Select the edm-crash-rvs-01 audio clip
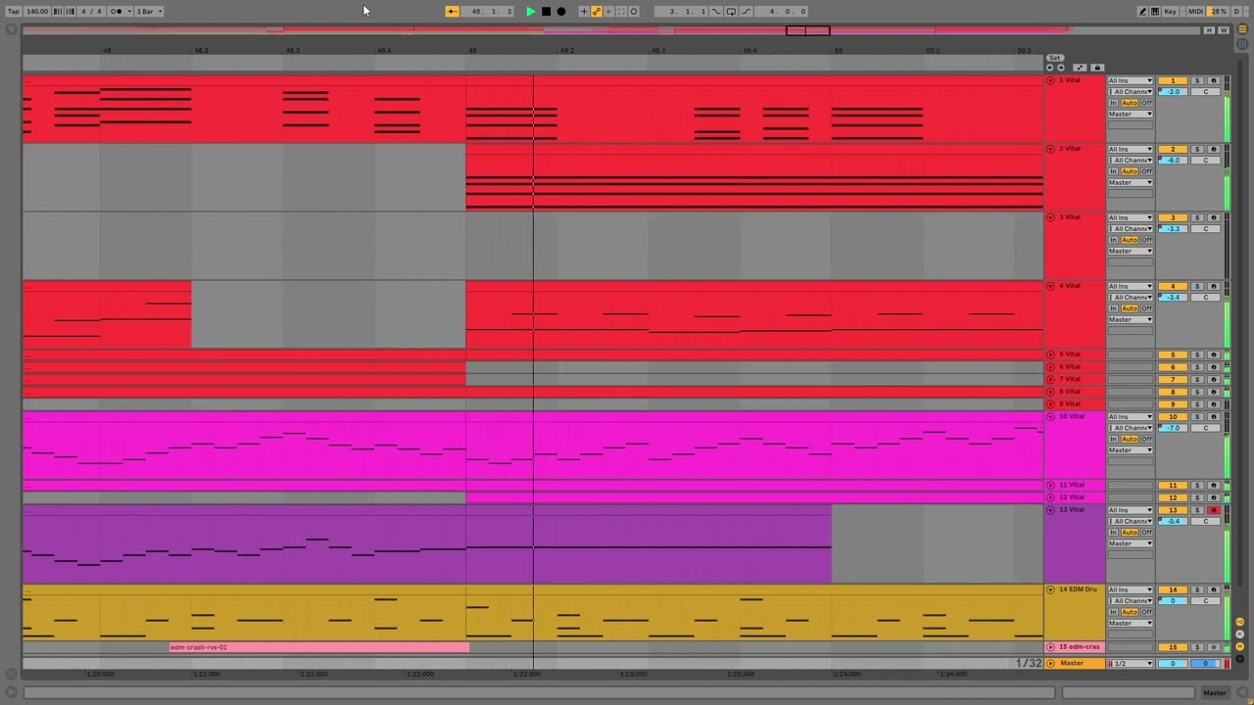This screenshot has width=1254, height=705. 319,647
